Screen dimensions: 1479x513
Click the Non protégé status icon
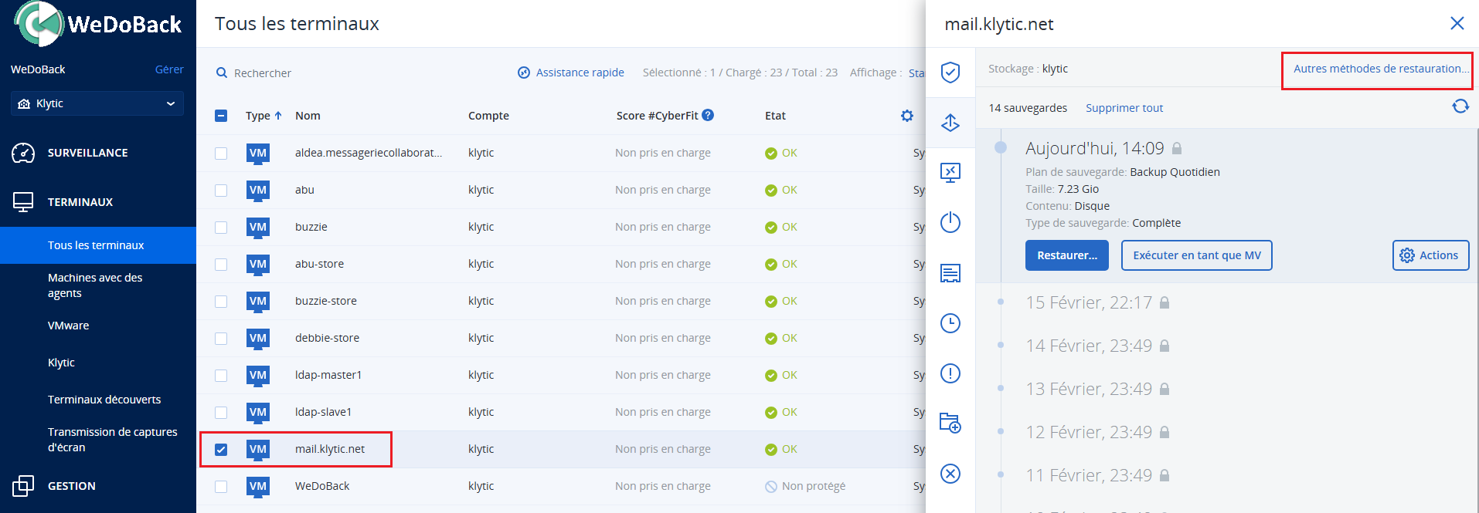point(771,487)
